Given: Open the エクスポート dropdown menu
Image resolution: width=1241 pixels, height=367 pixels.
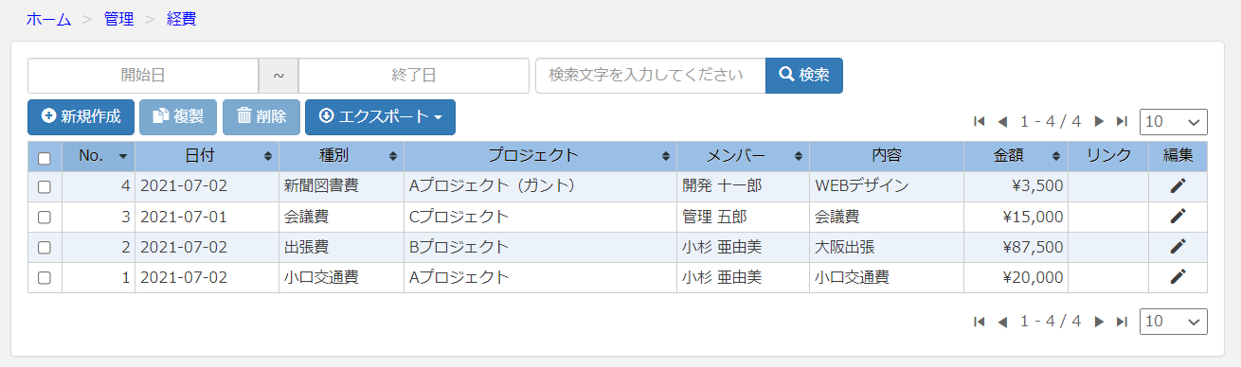Looking at the screenshot, I should [x=380, y=116].
